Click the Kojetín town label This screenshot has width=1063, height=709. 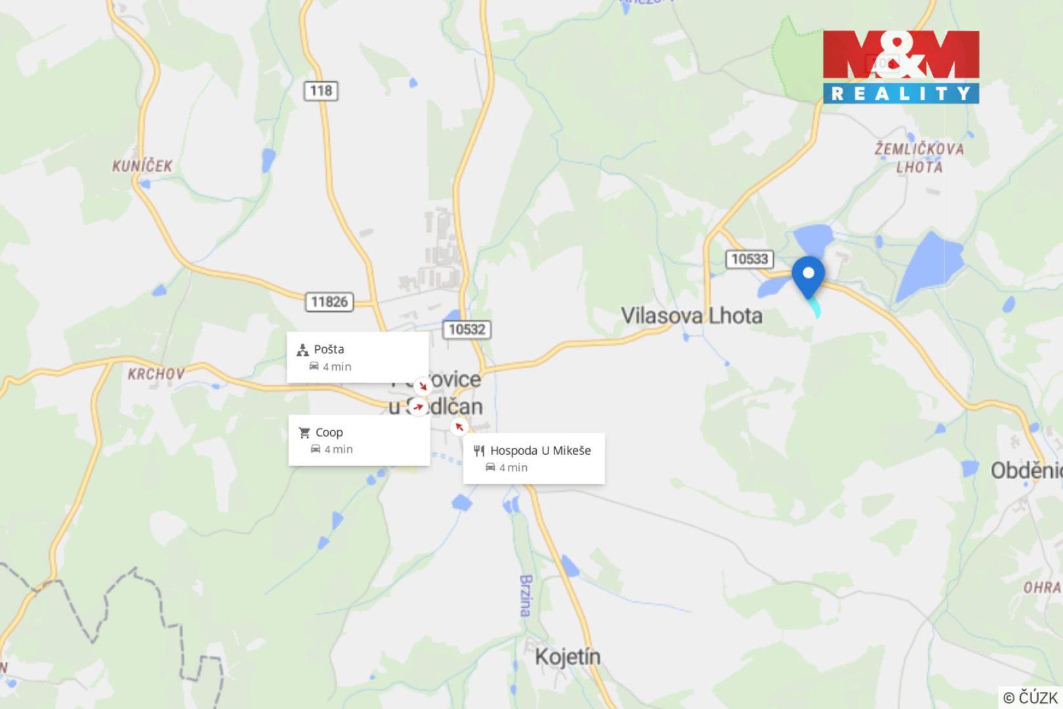pyautogui.click(x=568, y=656)
